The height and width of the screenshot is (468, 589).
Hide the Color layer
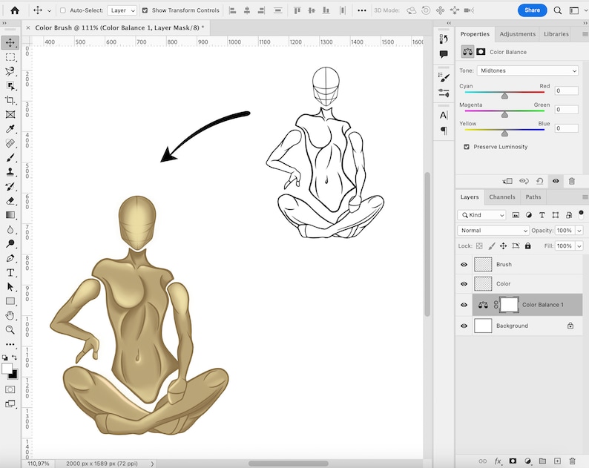[x=464, y=284]
